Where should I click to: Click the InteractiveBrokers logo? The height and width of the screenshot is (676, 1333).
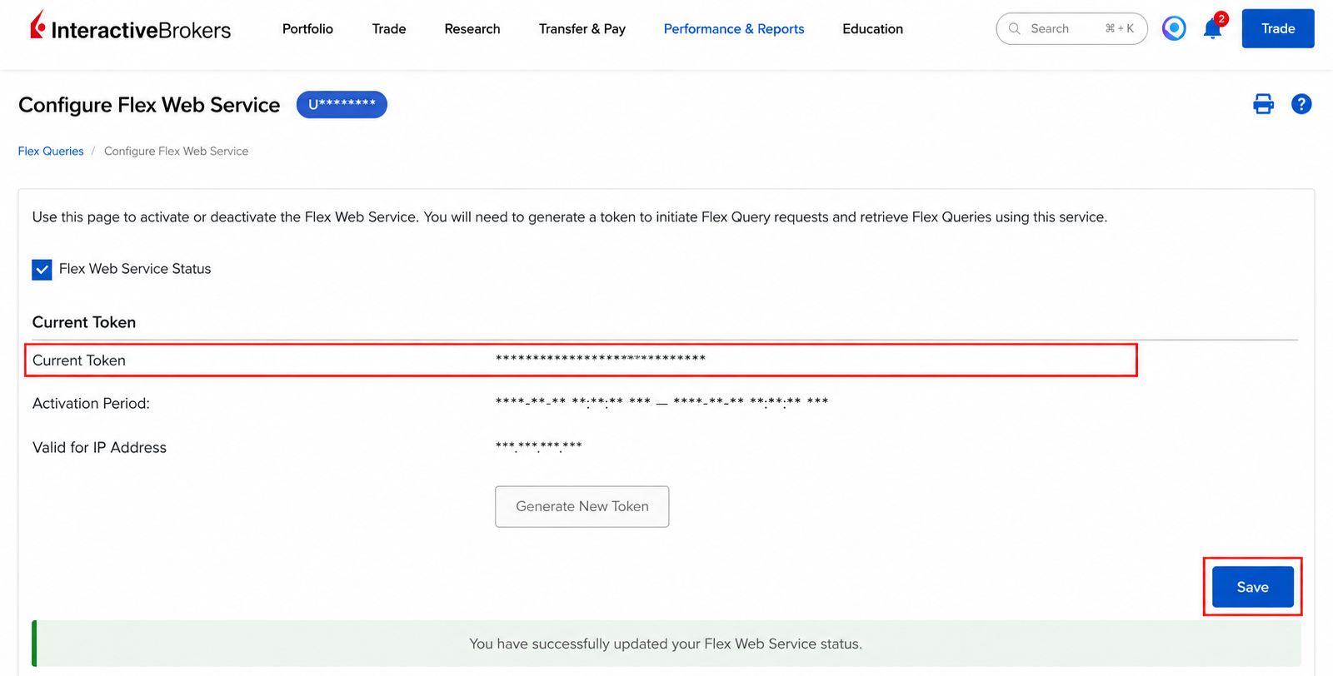pos(130,27)
